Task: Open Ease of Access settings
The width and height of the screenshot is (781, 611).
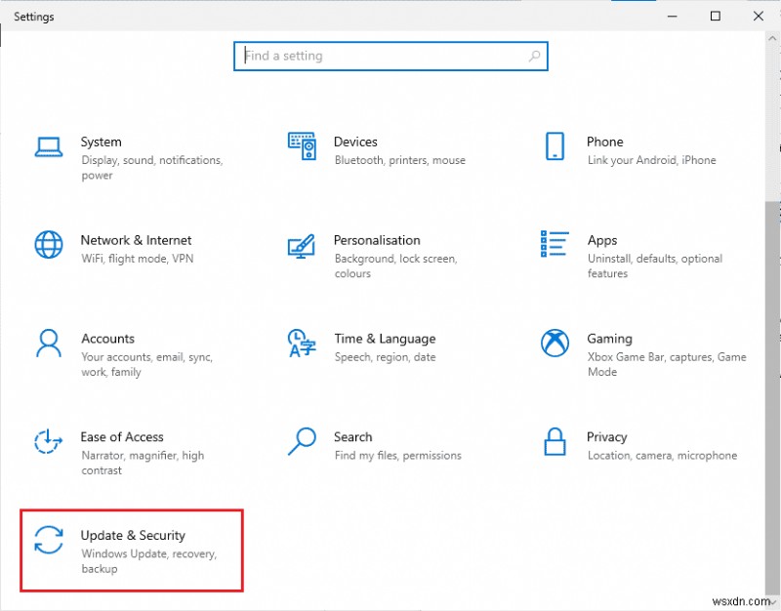Action: [x=122, y=437]
